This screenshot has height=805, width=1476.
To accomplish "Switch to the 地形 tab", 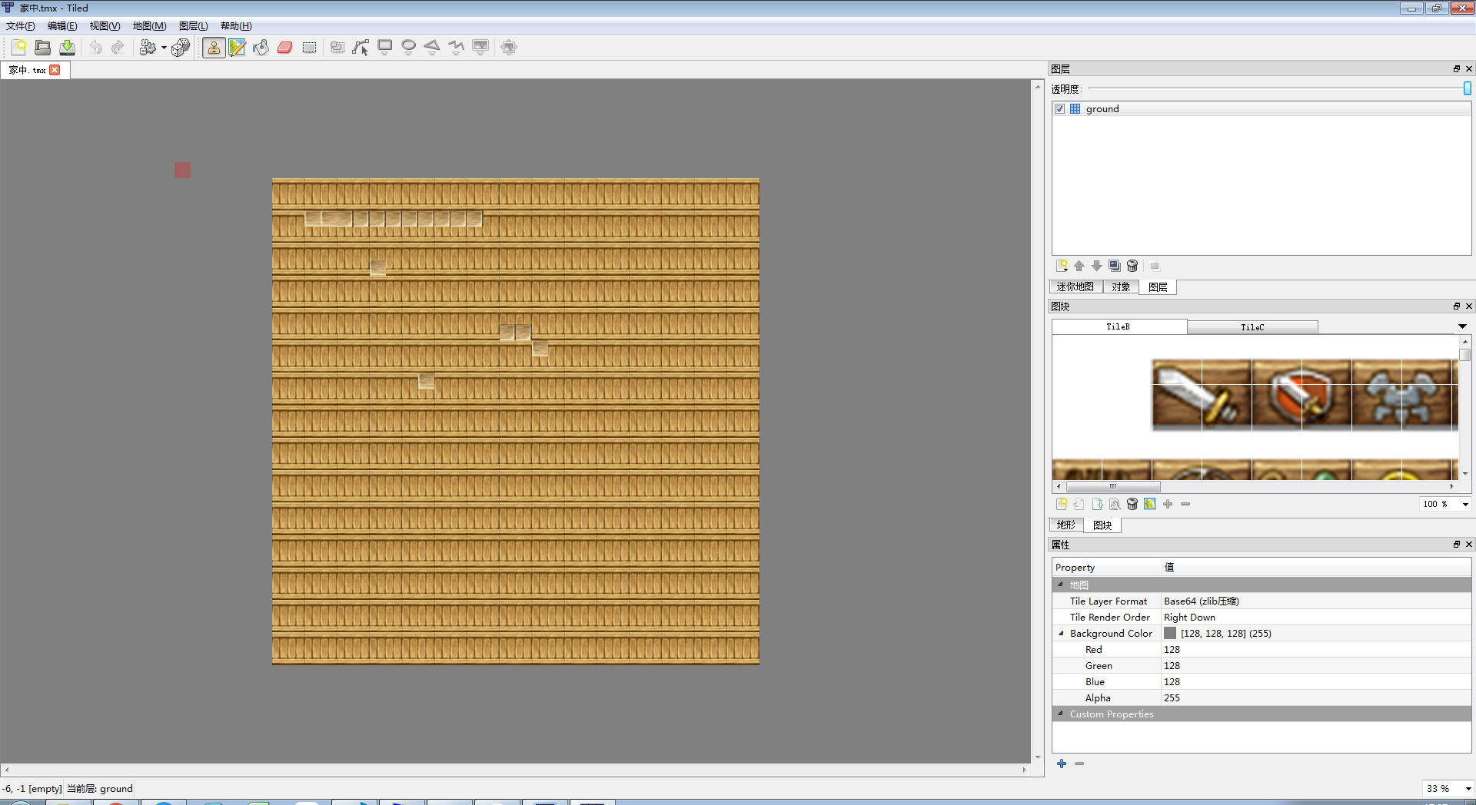I will [1066, 525].
